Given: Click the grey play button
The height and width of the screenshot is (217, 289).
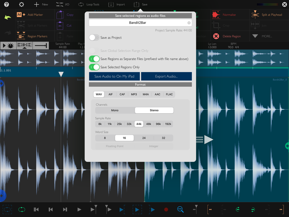Looking at the screenshot, I should pyautogui.click(x=79, y=209).
